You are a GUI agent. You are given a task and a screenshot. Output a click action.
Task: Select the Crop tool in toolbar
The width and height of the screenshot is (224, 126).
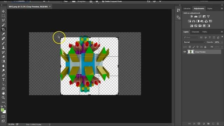[x=3, y=29]
